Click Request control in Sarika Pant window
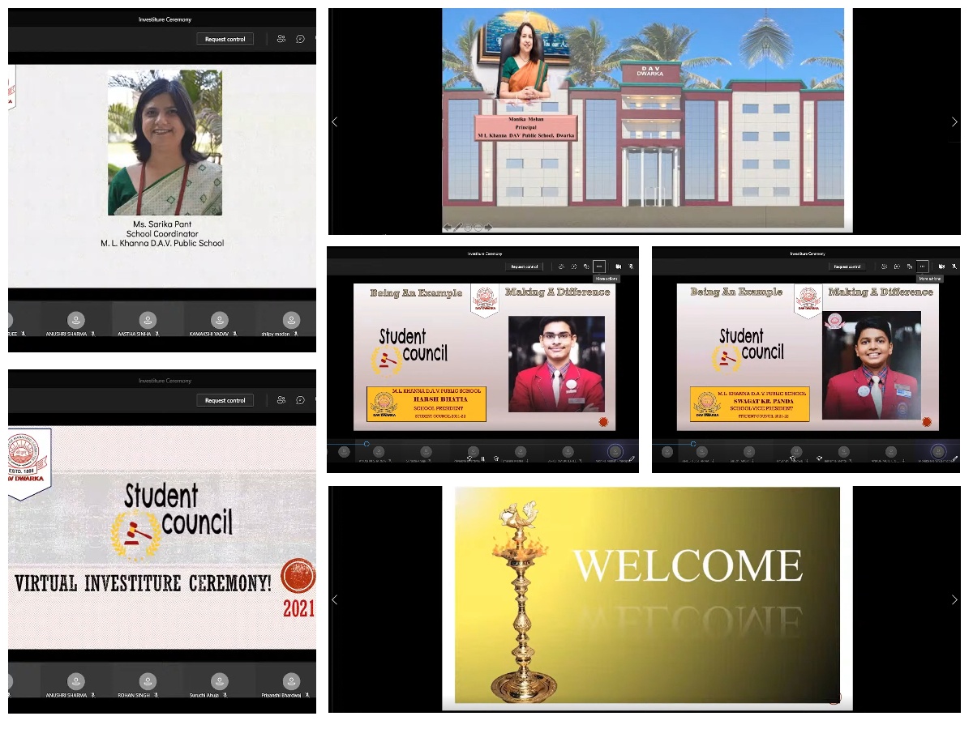 pos(225,39)
